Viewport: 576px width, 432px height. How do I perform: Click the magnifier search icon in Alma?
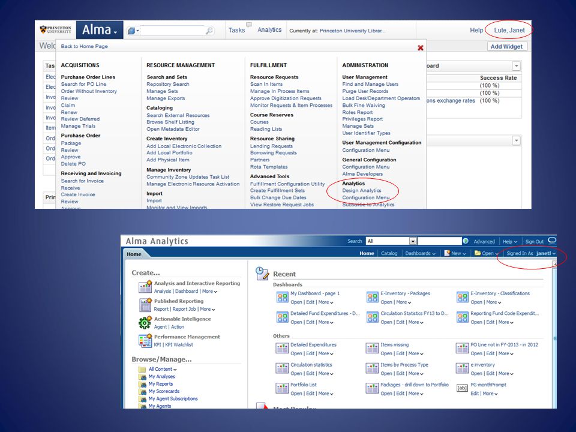click(209, 31)
